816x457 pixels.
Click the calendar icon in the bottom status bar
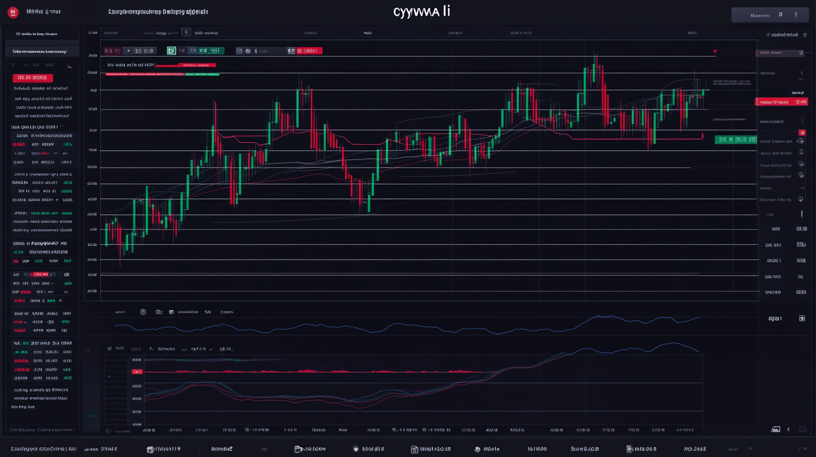point(415,449)
